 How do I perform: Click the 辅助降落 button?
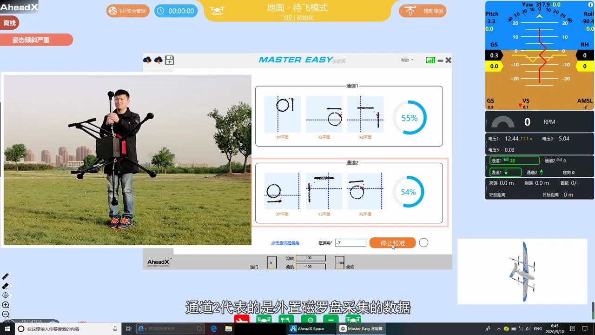click(x=423, y=11)
